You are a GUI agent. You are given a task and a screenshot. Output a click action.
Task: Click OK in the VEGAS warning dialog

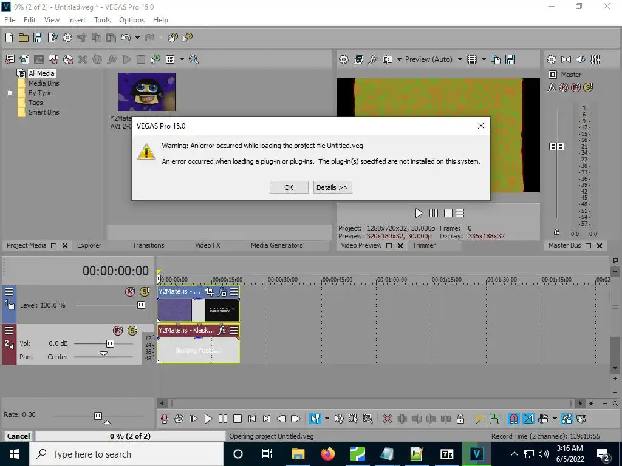[x=289, y=187]
